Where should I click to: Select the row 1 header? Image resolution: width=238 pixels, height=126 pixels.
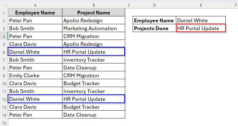tap(4, 13)
